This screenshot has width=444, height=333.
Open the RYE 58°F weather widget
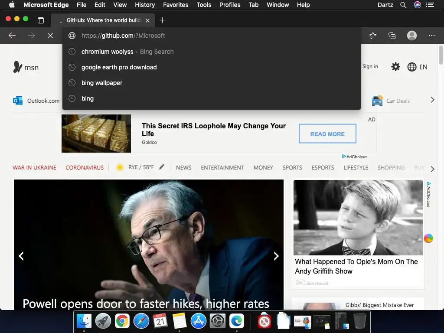tap(135, 167)
